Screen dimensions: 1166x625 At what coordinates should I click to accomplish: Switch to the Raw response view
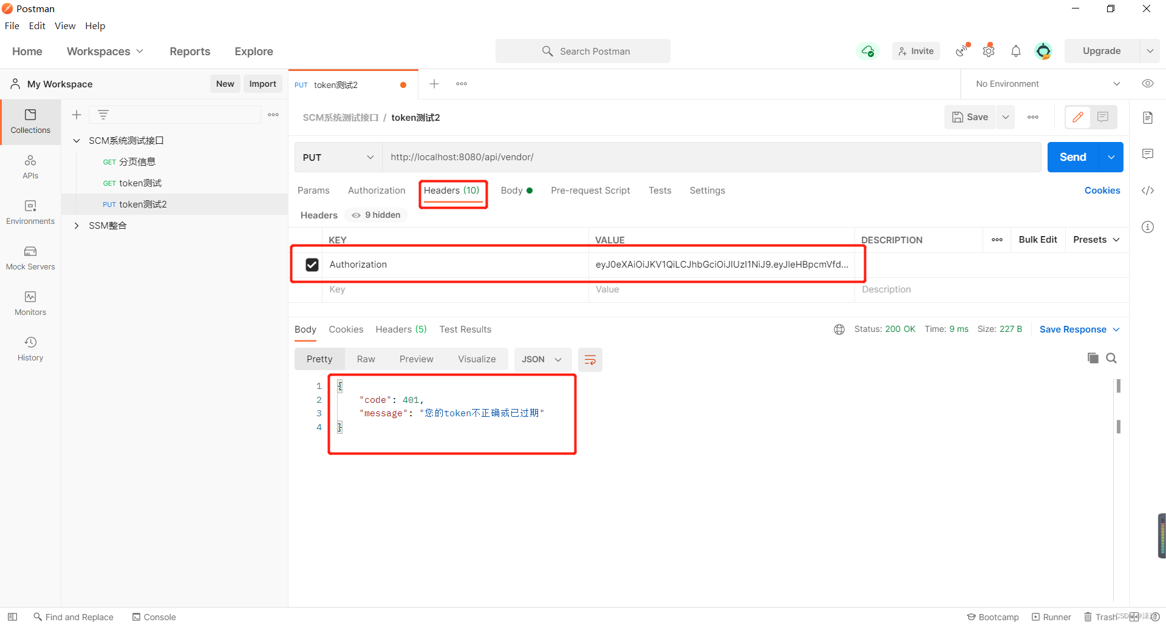[366, 359]
